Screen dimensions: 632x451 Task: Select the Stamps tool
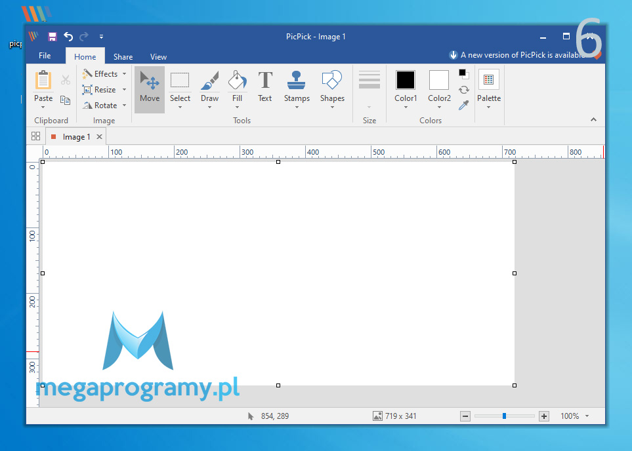296,80
